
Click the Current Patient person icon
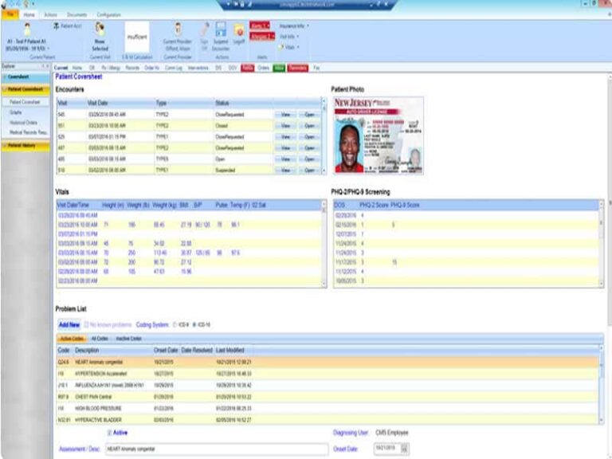point(27,29)
